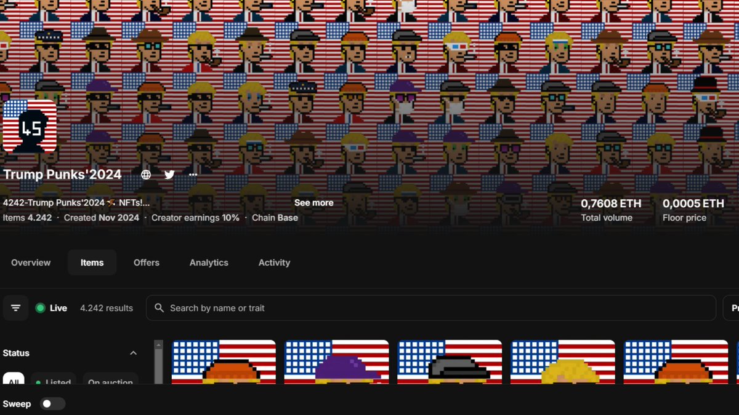Expand the description with See more
The height and width of the screenshot is (415, 739).
tap(313, 202)
